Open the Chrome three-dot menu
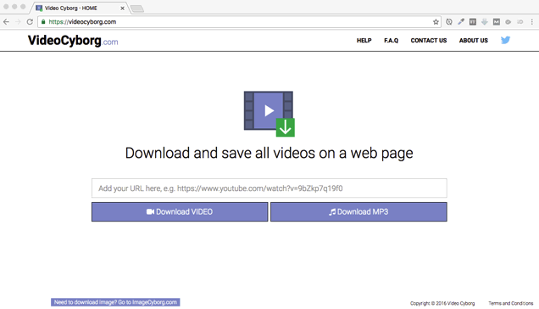This screenshot has height=309, width=539. point(531,22)
